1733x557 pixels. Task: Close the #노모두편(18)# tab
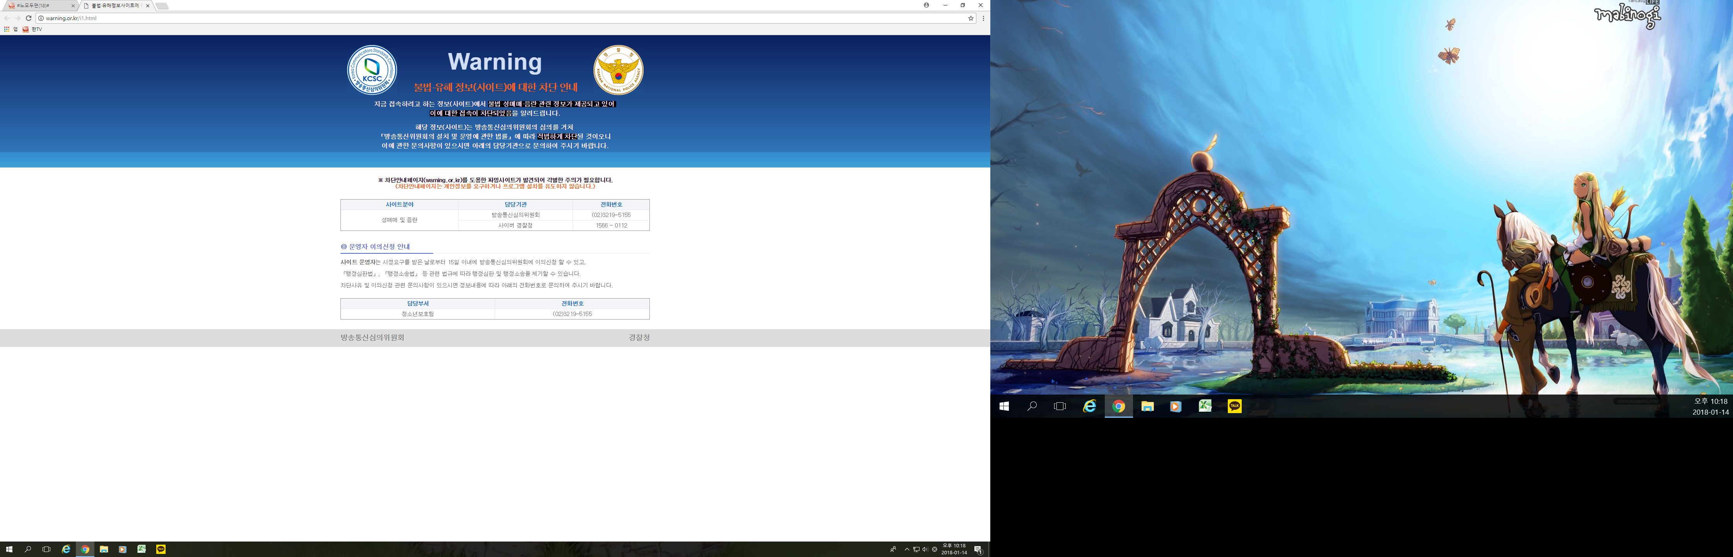[73, 5]
